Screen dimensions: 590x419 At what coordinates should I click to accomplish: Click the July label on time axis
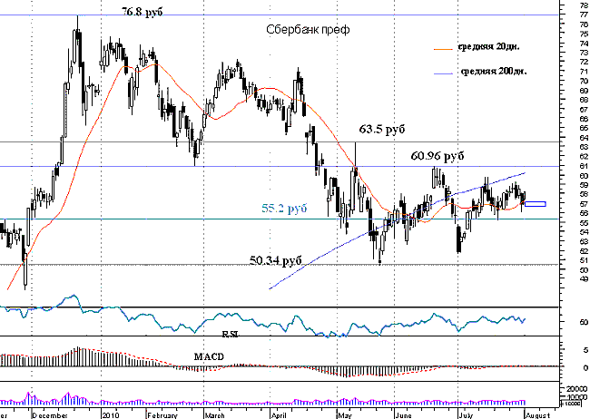[466, 415]
